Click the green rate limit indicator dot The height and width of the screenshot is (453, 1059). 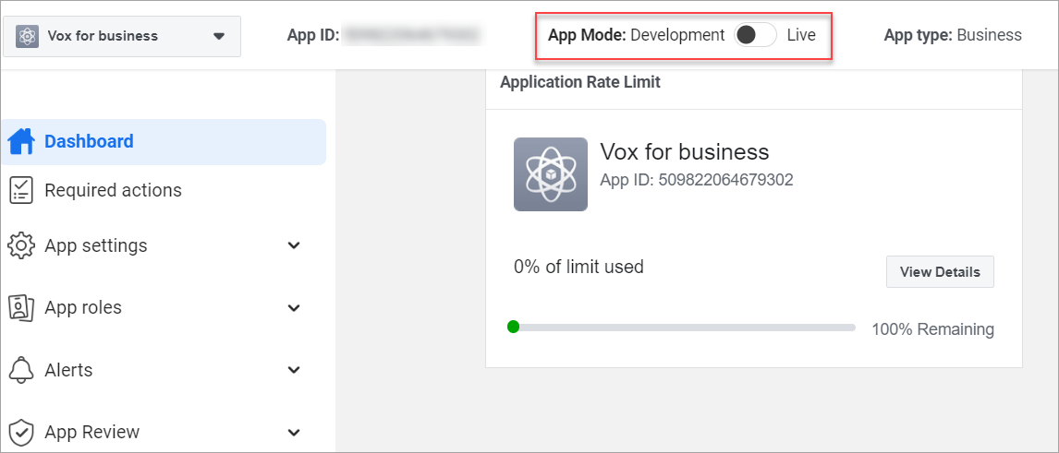pos(513,327)
